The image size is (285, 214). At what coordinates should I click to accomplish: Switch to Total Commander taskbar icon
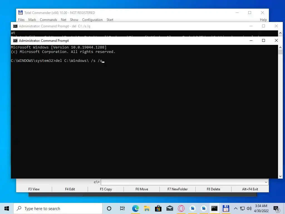tap(226, 208)
